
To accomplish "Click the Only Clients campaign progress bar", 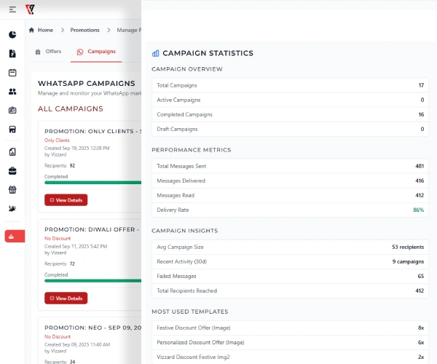I will (x=91, y=183).
